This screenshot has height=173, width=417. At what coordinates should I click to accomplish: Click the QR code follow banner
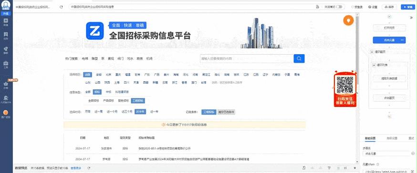coord(345,89)
